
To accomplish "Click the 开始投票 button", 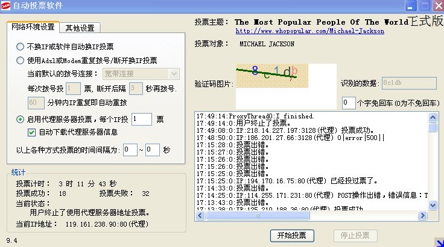I will coord(292,235).
